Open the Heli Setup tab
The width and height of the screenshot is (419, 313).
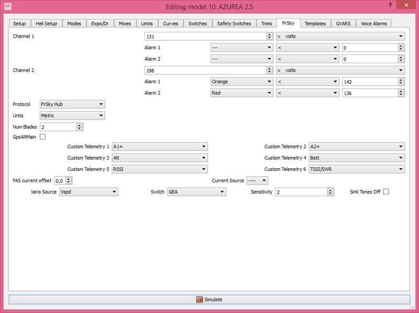[x=47, y=24]
